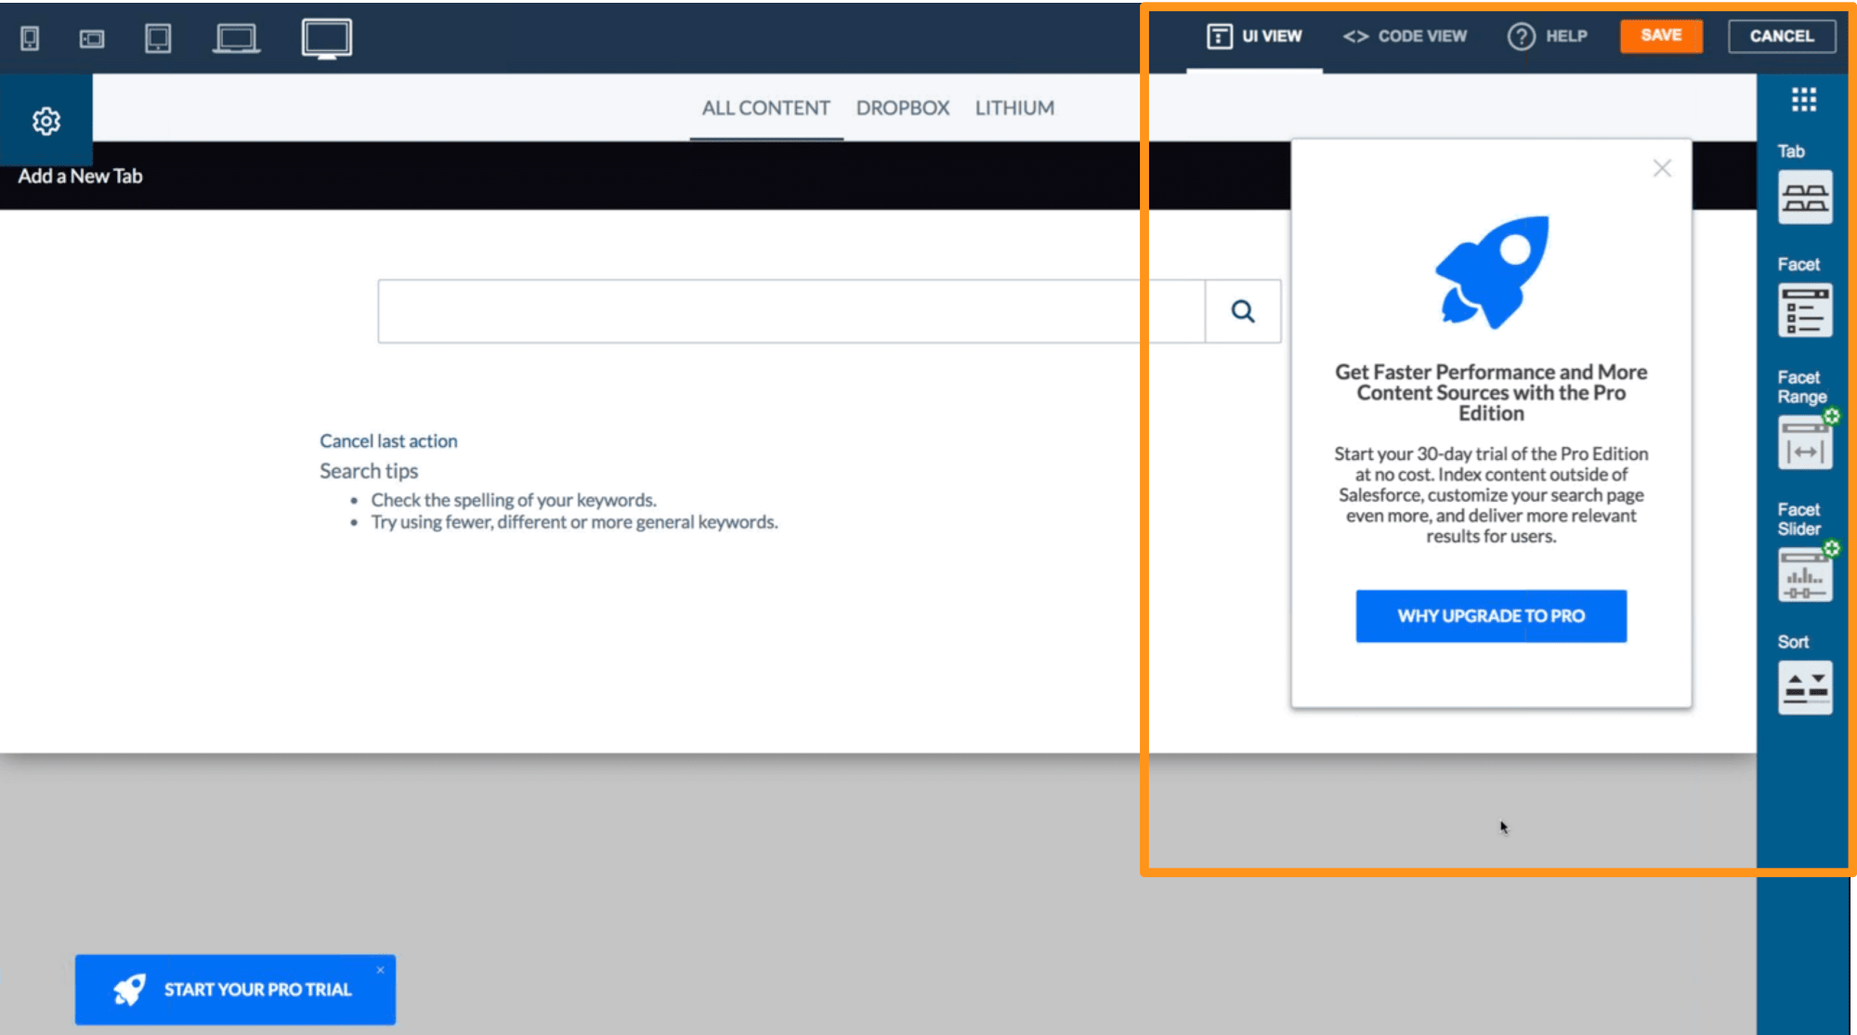Select the Tab component icon
1857x1035 pixels.
[1805, 197]
